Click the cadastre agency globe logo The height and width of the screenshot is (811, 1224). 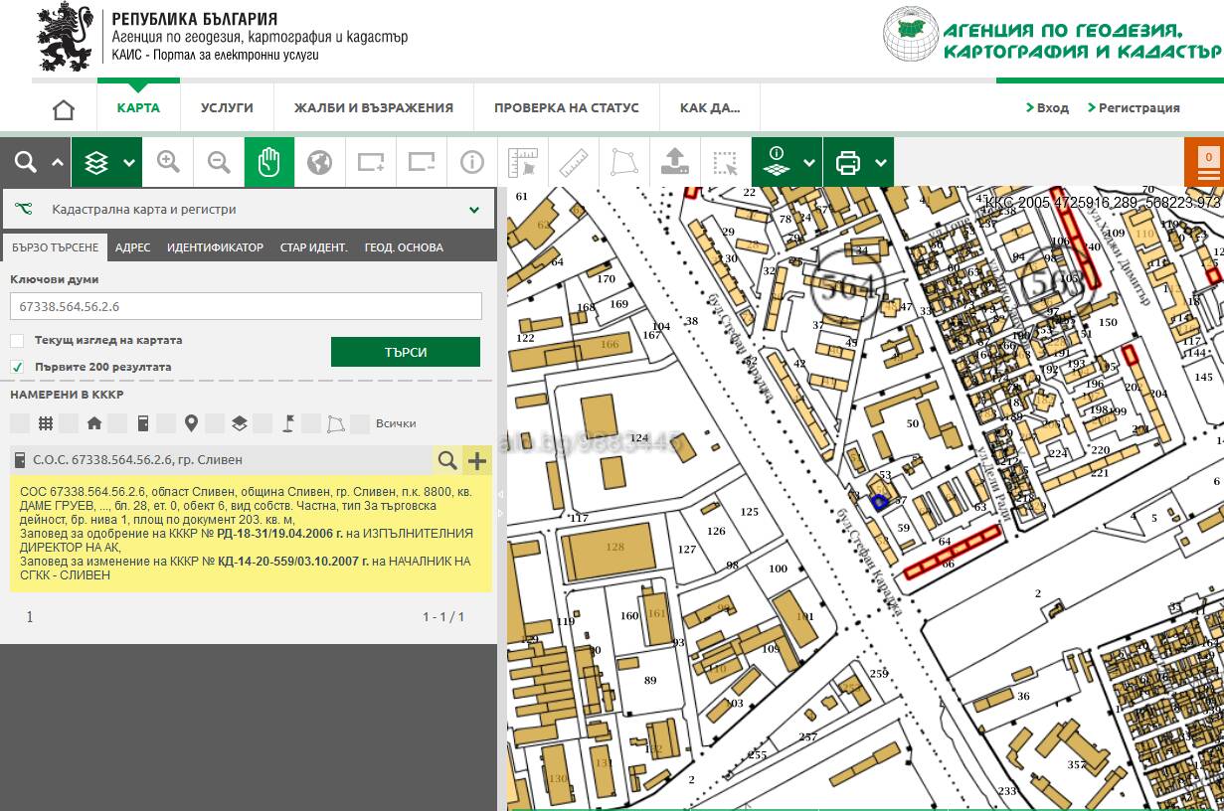tap(910, 34)
